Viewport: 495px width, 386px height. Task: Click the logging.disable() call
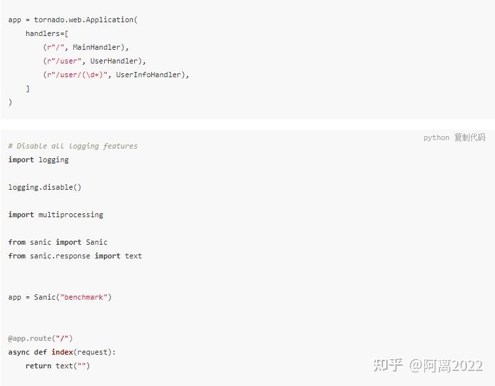[45, 187]
